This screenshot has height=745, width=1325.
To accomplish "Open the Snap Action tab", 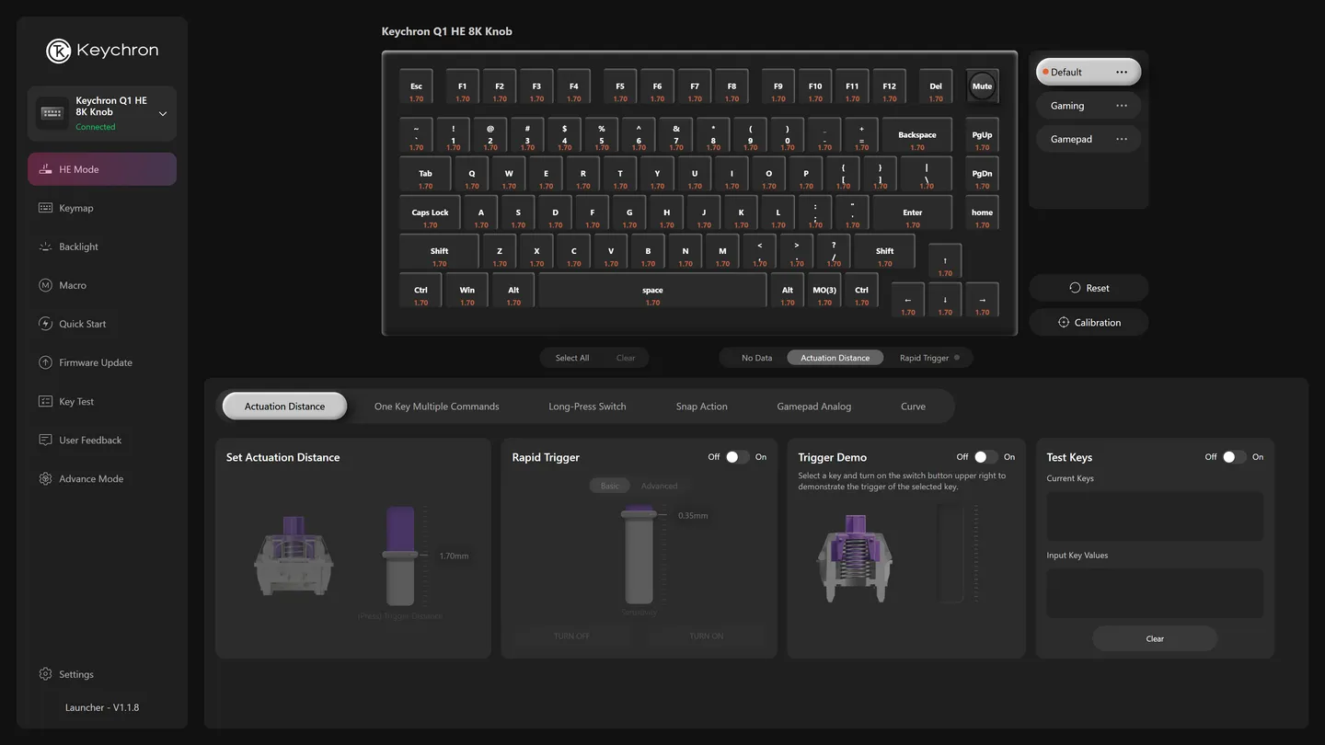I will point(701,407).
